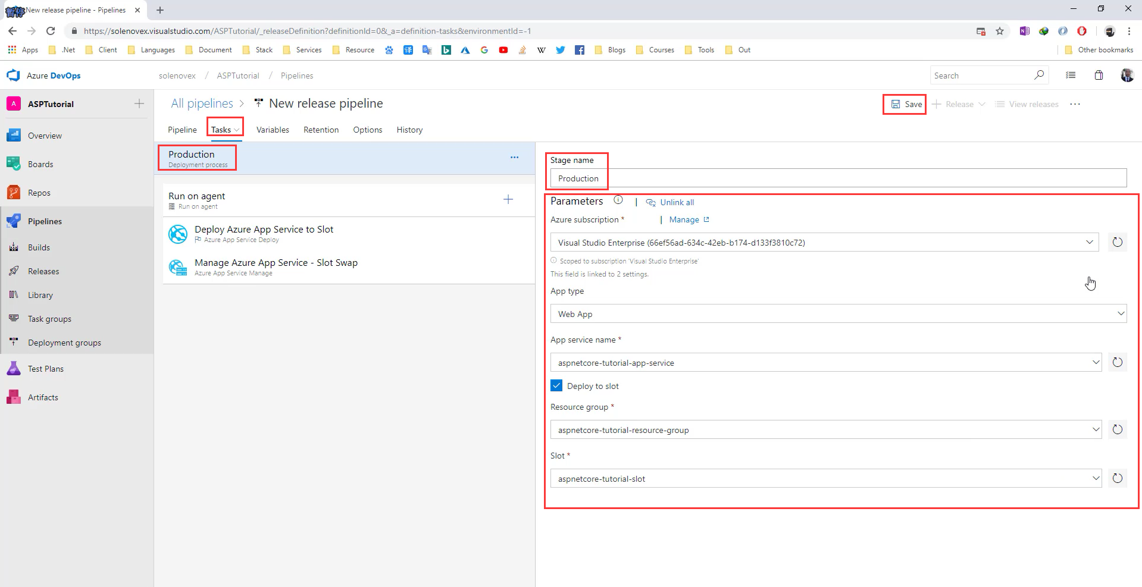This screenshot has width=1142, height=587.
Task: Switch to the Options tab
Action: [367, 130]
